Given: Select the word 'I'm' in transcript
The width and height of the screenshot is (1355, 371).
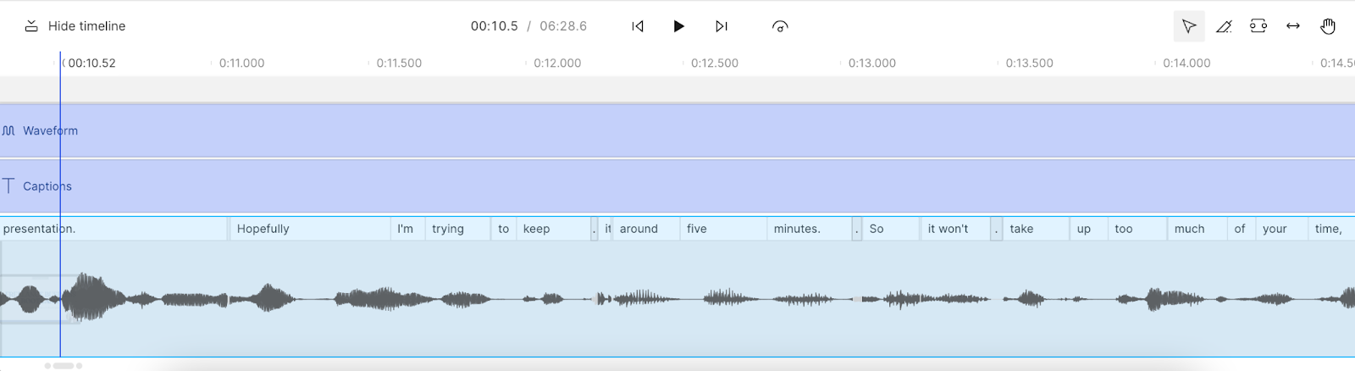Looking at the screenshot, I should coord(407,229).
